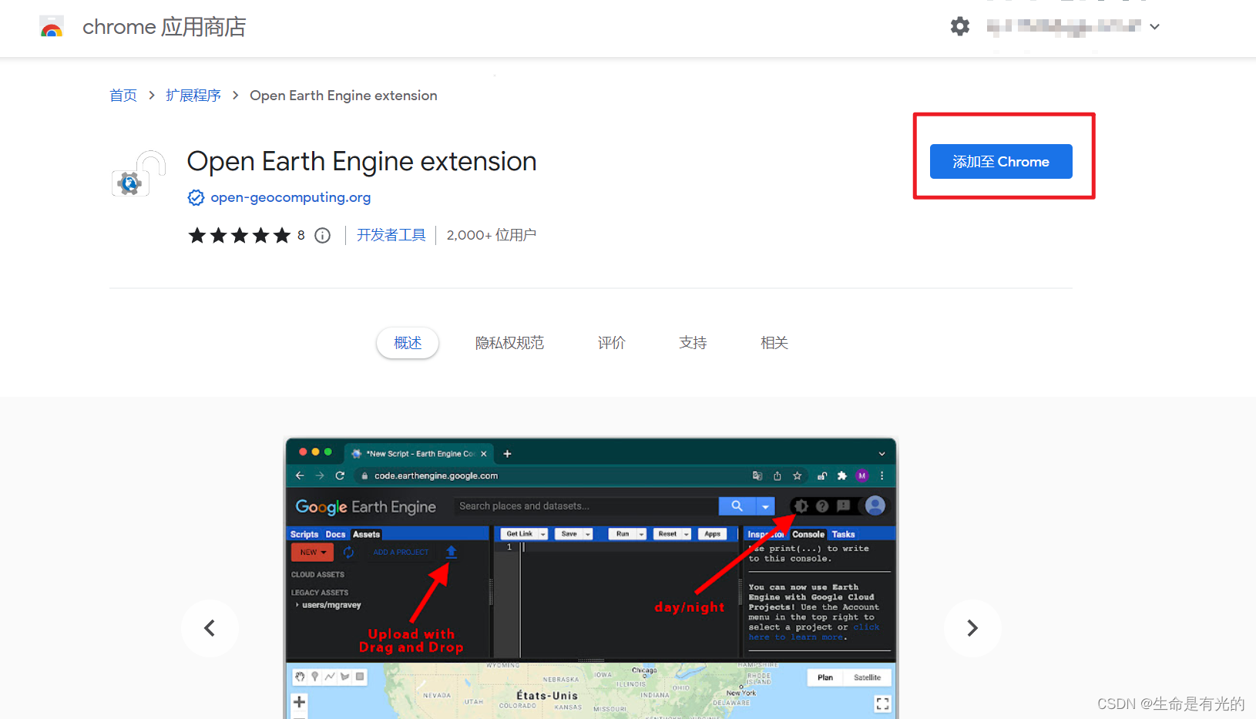Click the verified publisher badge icon
This screenshot has width=1256, height=719.
pos(196,197)
